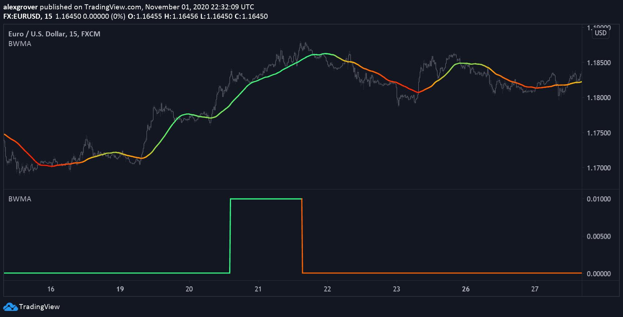Viewport: 623px width, 317px height.
Task: Click date label 27 on time axis
Action: 535,289
